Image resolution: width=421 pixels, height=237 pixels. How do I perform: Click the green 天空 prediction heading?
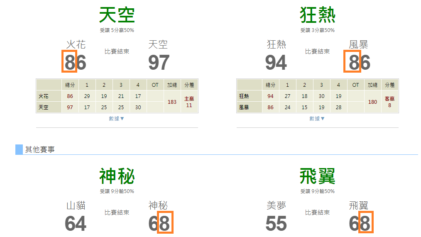coord(117,15)
